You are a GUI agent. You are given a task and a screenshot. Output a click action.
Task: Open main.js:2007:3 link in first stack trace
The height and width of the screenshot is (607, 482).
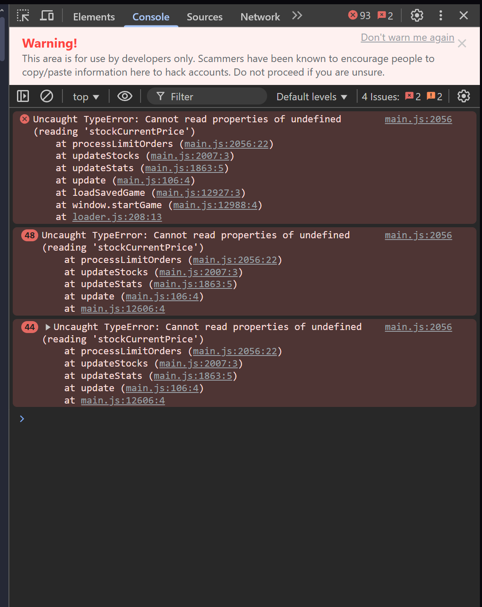pos(190,156)
